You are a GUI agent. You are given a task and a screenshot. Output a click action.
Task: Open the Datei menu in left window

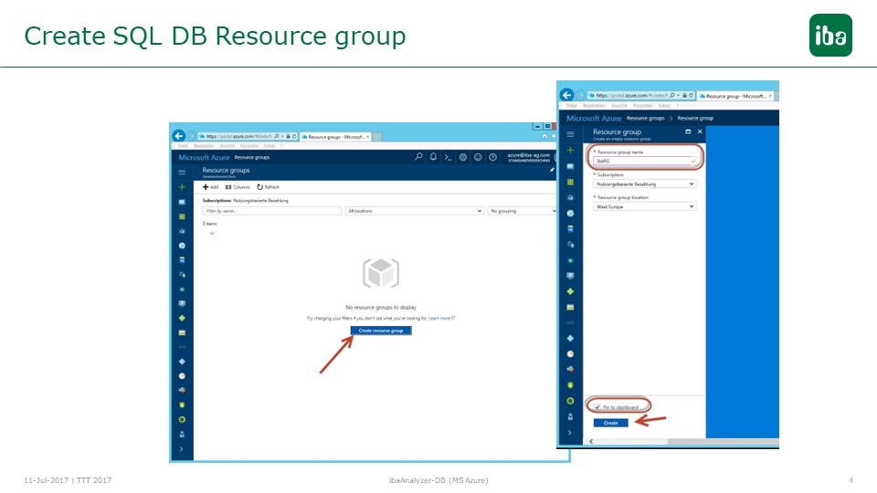pyautogui.click(x=184, y=146)
